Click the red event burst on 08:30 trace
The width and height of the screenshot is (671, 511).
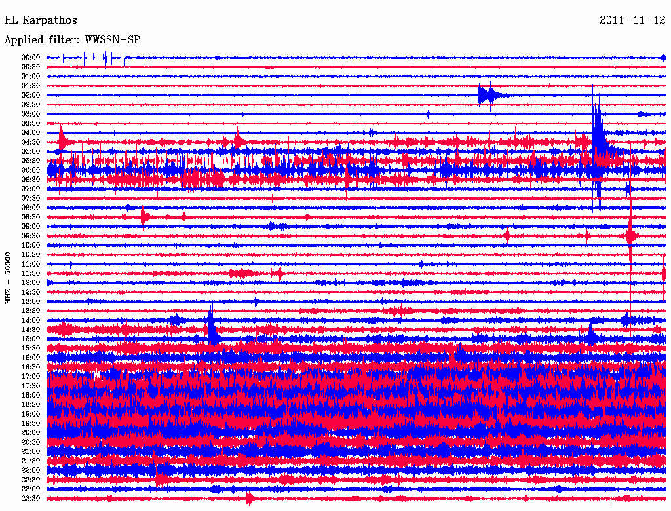coord(145,217)
